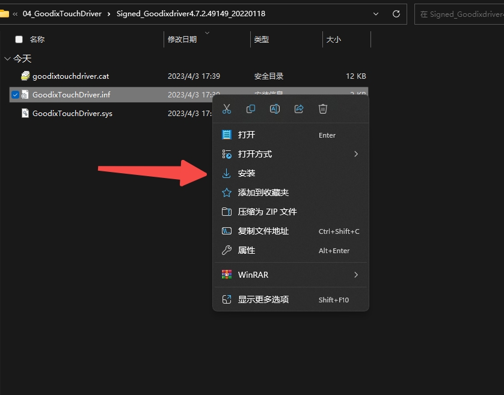Viewport: 504px width, 395px height.
Task: Sort files by 修改日期 column header
Action: 182,40
